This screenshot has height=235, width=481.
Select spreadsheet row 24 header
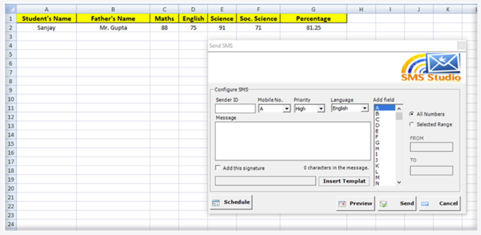click(x=11, y=224)
